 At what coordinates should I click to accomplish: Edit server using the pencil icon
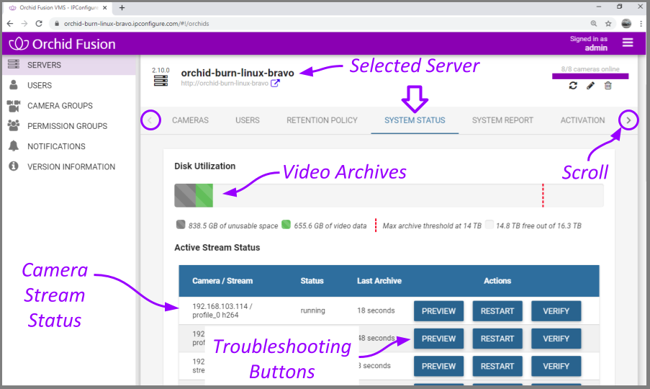[590, 86]
